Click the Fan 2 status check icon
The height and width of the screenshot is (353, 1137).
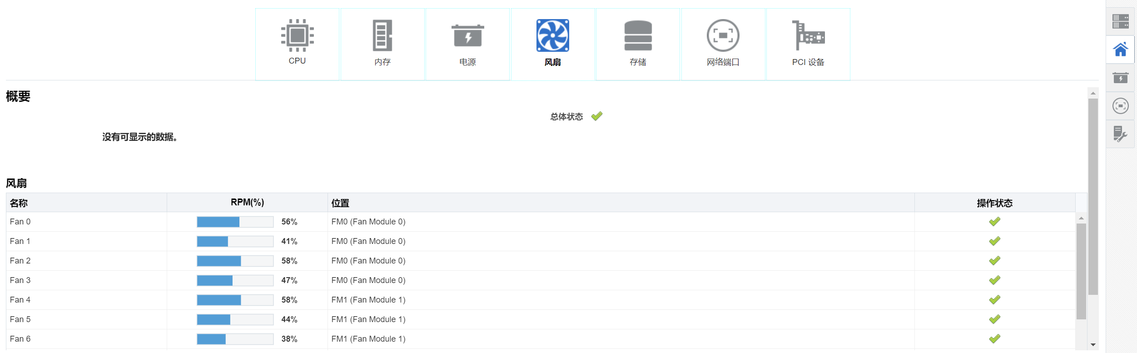click(995, 261)
